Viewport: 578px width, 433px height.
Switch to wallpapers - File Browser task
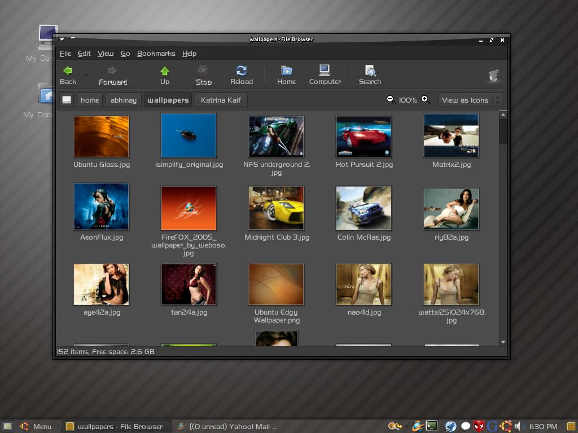click(116, 426)
